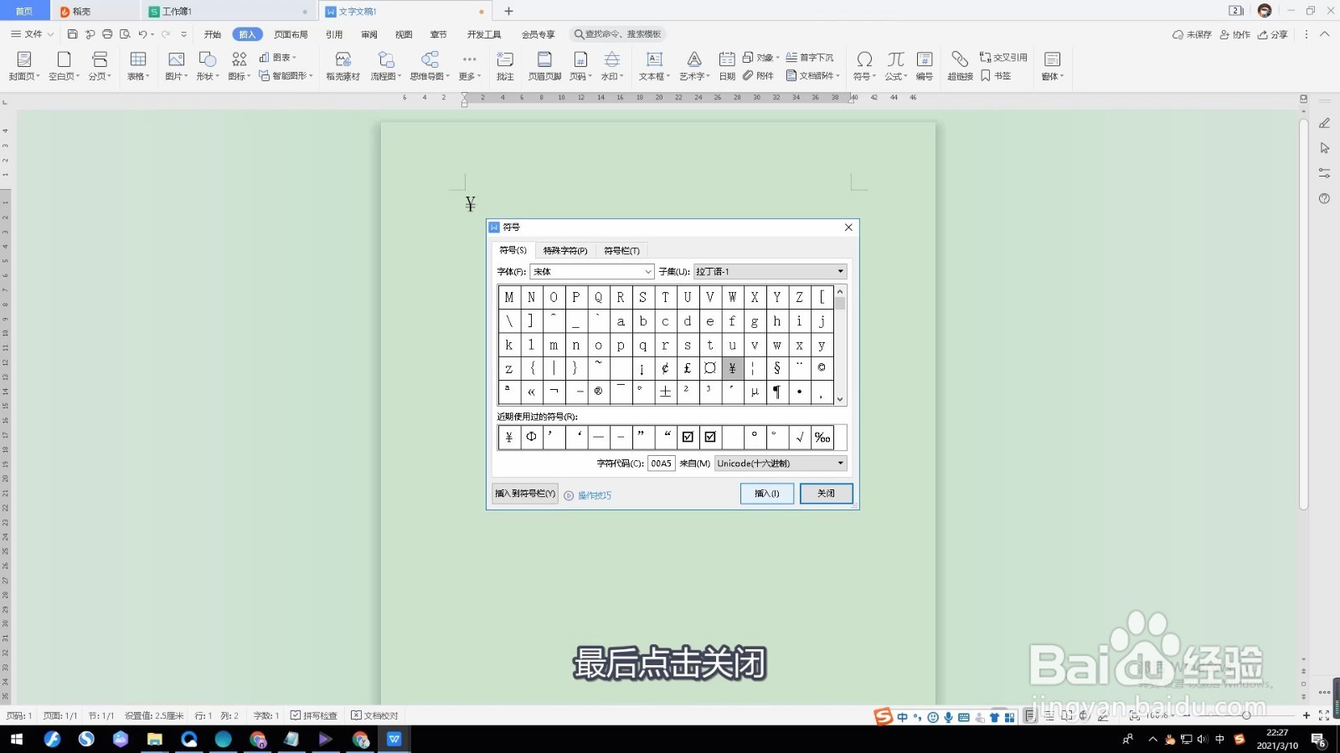Click the Undo arrow icon
This screenshot has height=753, width=1340.
tap(142, 34)
